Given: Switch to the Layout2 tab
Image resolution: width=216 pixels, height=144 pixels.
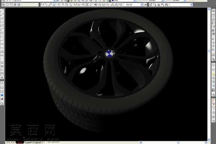Looking at the screenshot, I should [x=38, y=142].
